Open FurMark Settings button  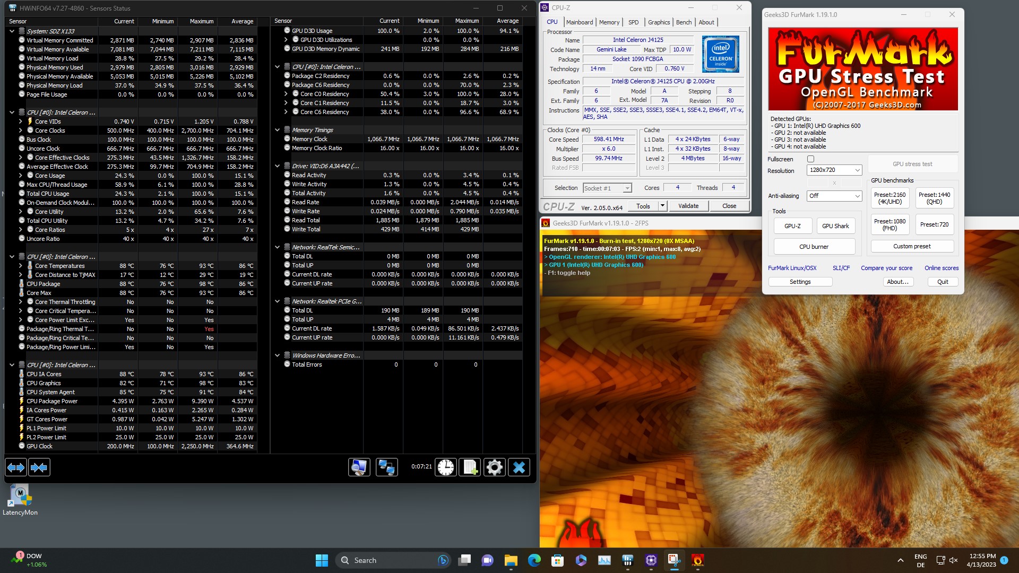pyautogui.click(x=800, y=282)
